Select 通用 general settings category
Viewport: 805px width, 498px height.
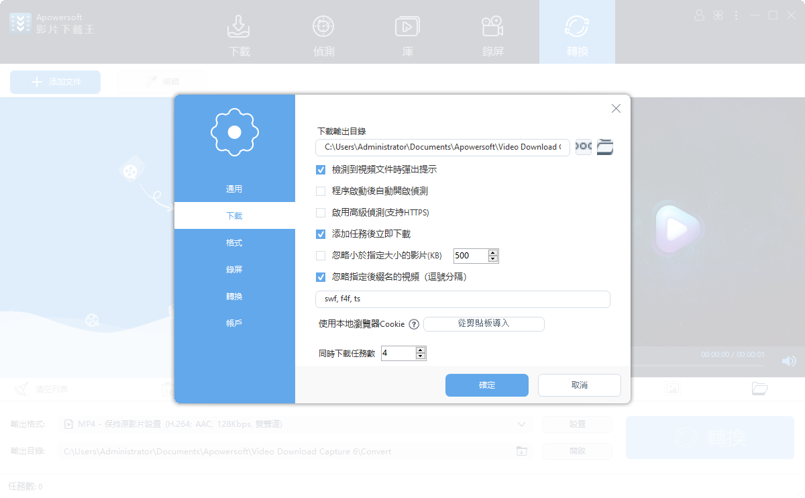pos(234,189)
